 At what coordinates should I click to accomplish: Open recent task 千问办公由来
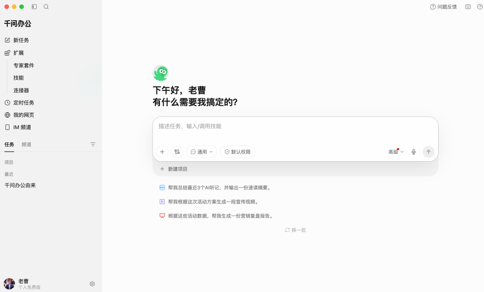20,185
